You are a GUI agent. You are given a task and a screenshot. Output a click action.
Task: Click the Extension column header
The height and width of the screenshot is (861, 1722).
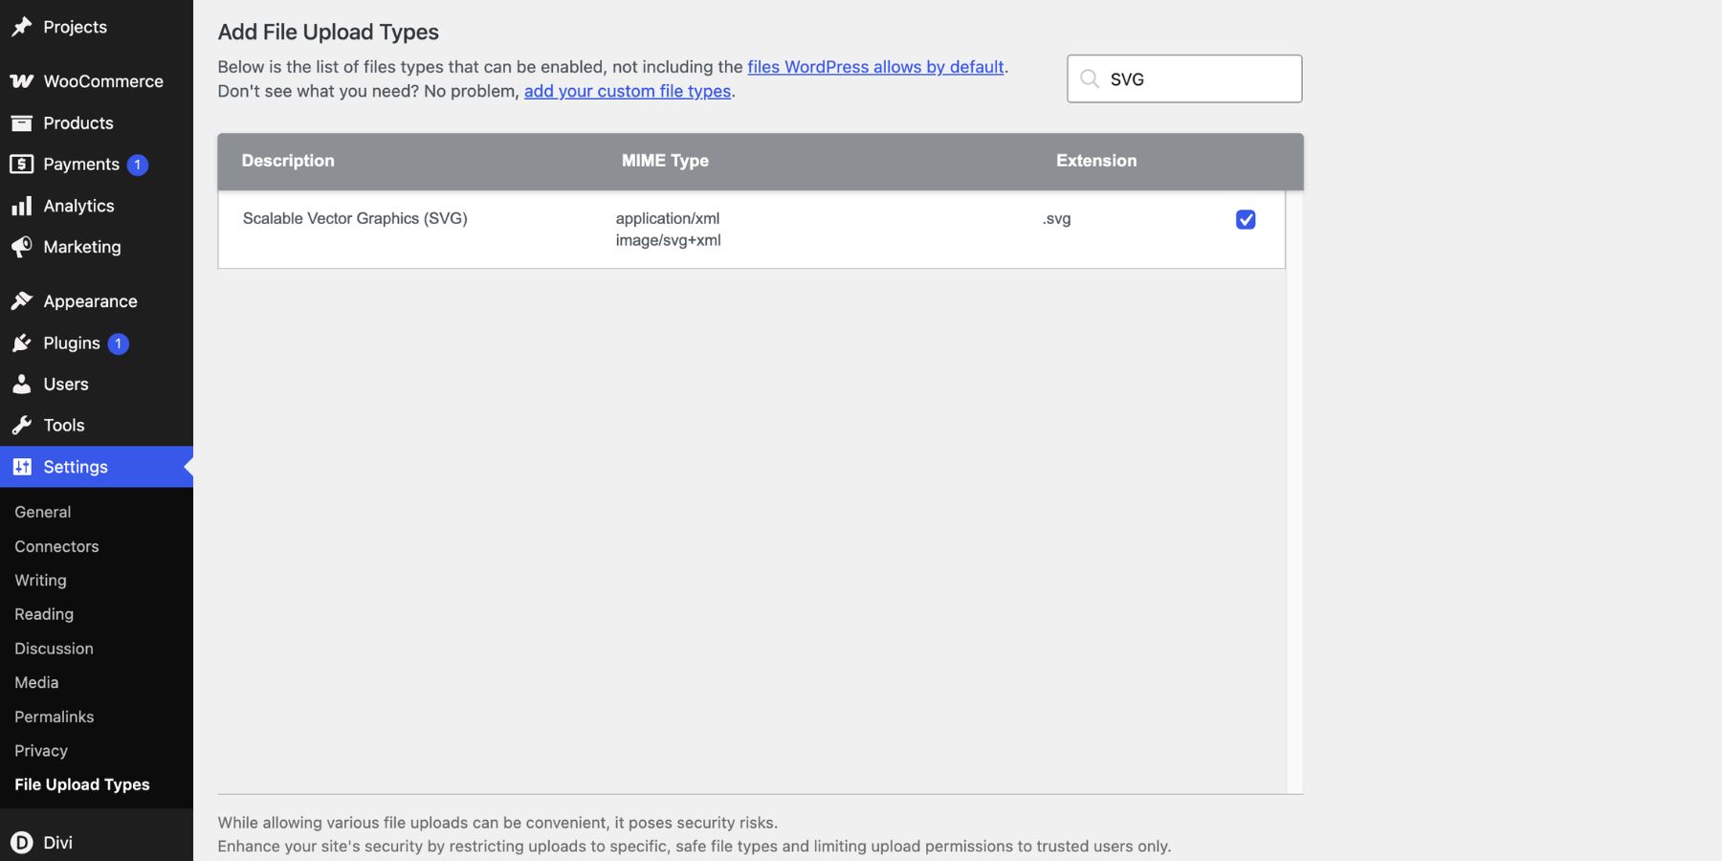pyautogui.click(x=1096, y=161)
